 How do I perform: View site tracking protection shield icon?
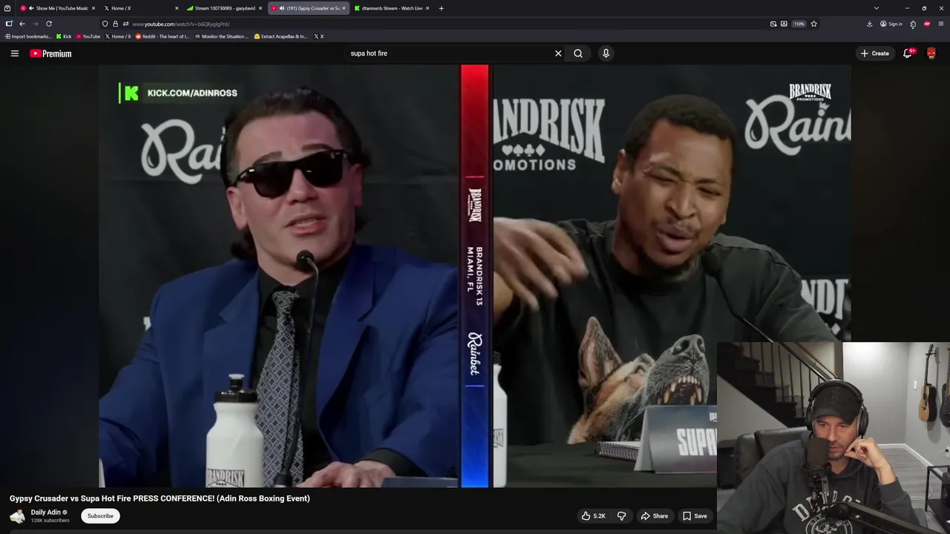pyautogui.click(x=105, y=24)
